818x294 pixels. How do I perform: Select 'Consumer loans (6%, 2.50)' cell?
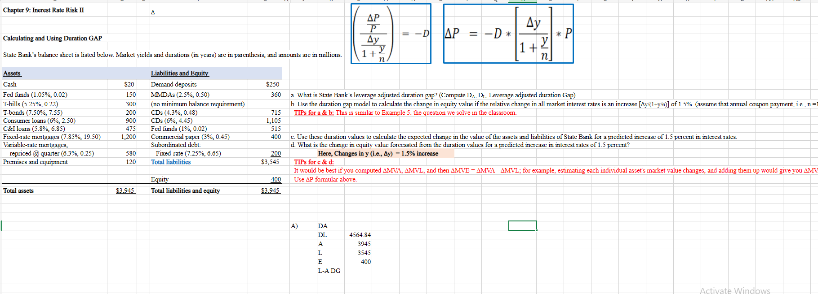39,121
